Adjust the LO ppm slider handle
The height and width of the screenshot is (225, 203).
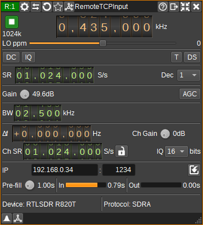click(x=103, y=43)
